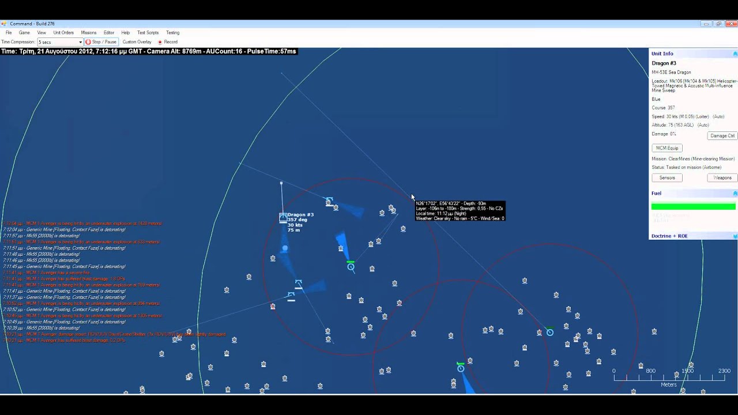Open the Test Scripts menu
The height and width of the screenshot is (415, 738).
pos(148,33)
